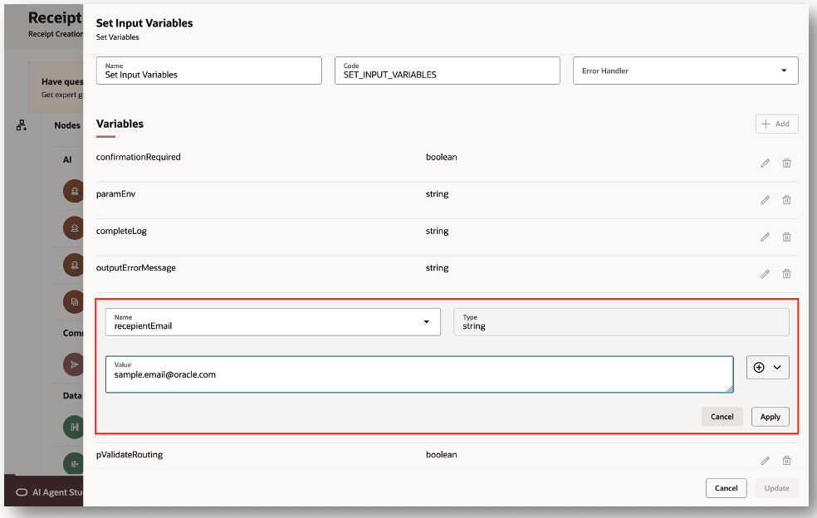Click the Nodes panel header
This screenshot has width=817, height=518.
(66, 125)
